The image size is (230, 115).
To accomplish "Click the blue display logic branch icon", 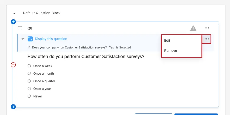I will 30,39.
